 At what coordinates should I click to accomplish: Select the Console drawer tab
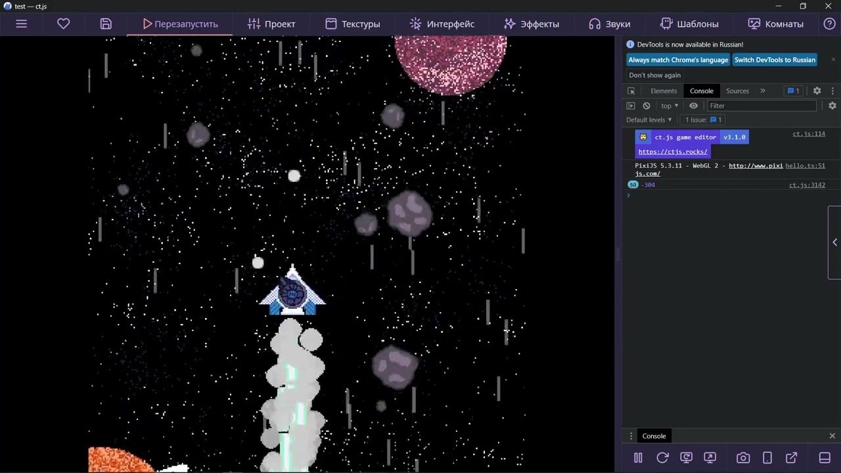(x=654, y=436)
